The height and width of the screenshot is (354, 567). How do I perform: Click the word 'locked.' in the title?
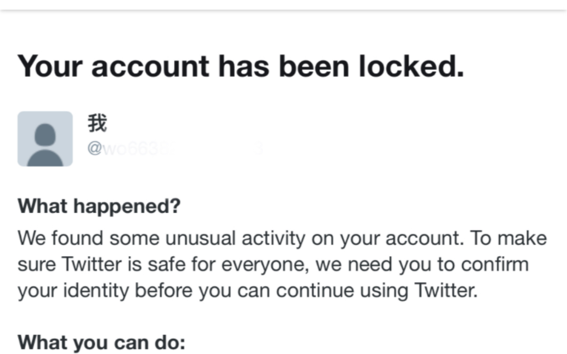pos(411,67)
